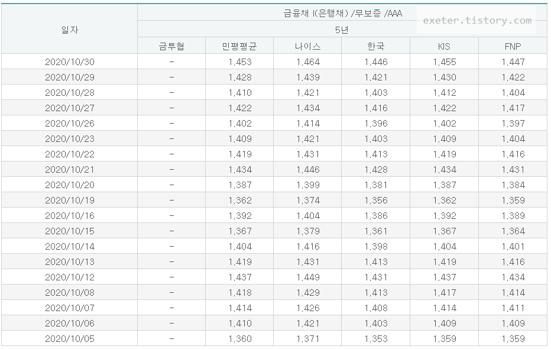This screenshot has height=349, width=551.
Task: Select date cell 2020/10/14
Action: pos(70,247)
